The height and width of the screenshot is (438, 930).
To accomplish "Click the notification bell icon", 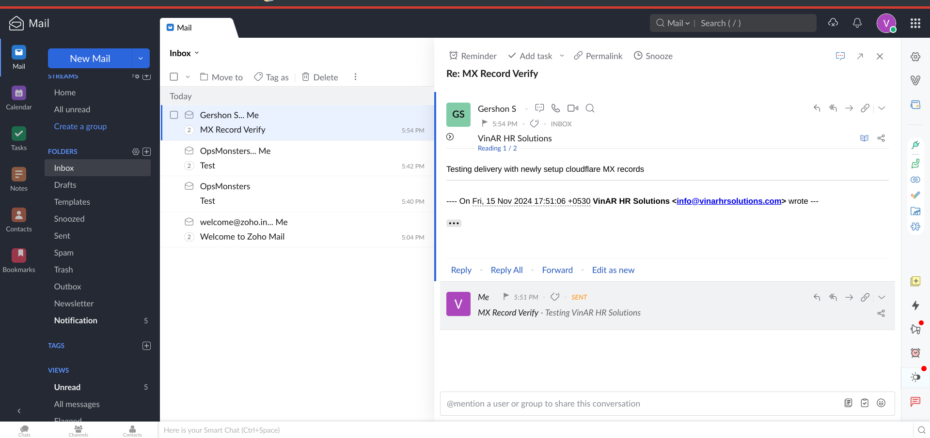I will coord(857,23).
